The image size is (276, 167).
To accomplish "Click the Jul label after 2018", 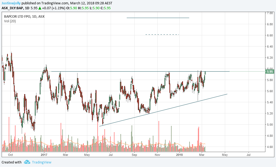I will (249, 155).
